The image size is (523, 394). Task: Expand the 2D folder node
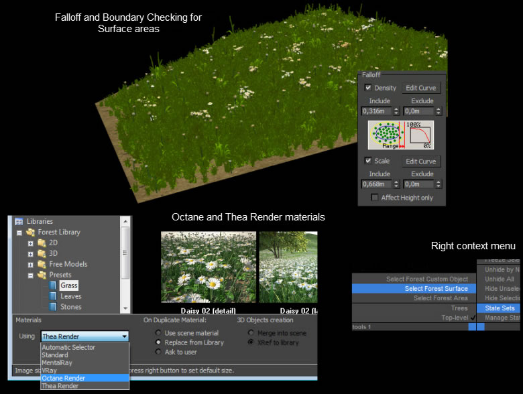[x=31, y=243]
